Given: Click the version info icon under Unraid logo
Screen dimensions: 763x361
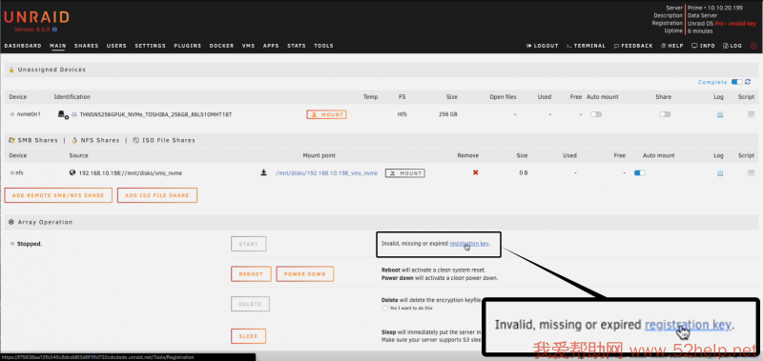Looking at the screenshot, I should [55, 30].
